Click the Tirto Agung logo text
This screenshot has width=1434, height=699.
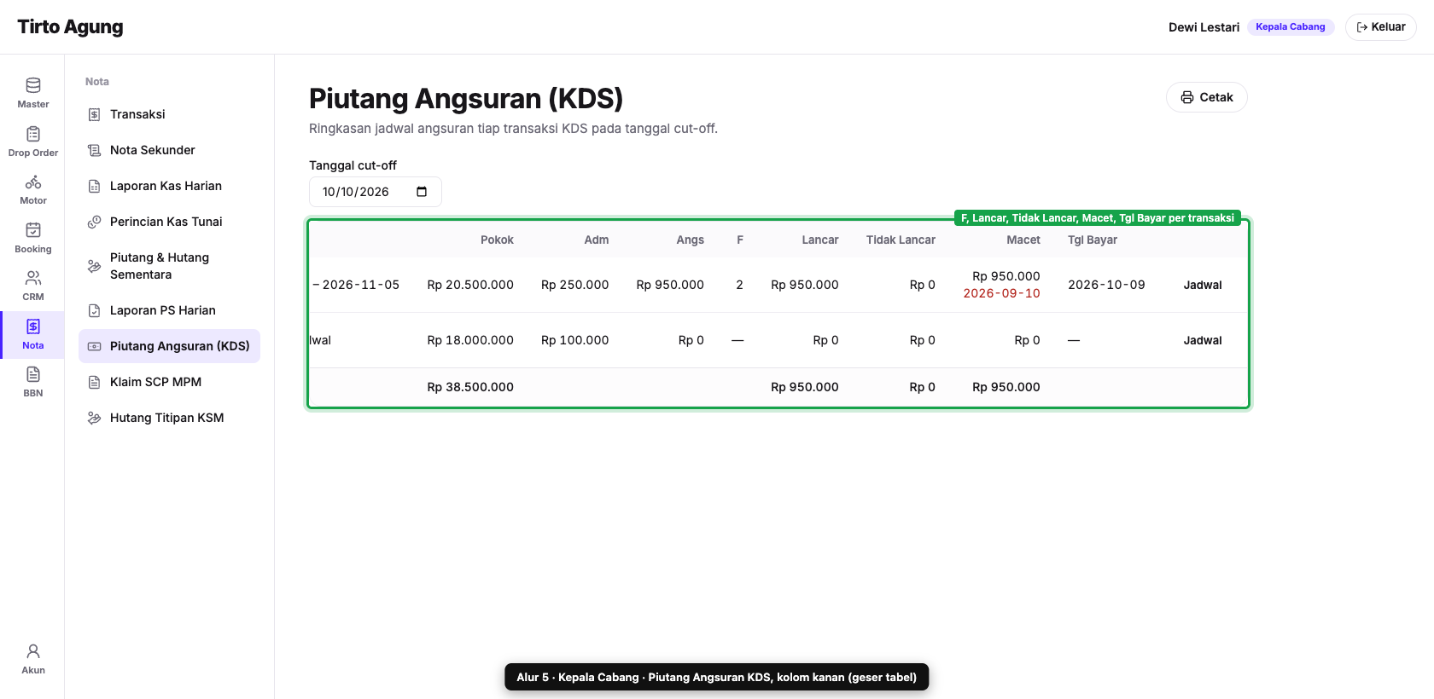tap(70, 26)
